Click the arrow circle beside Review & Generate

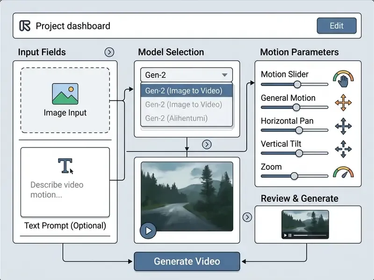pyautogui.click(x=247, y=217)
